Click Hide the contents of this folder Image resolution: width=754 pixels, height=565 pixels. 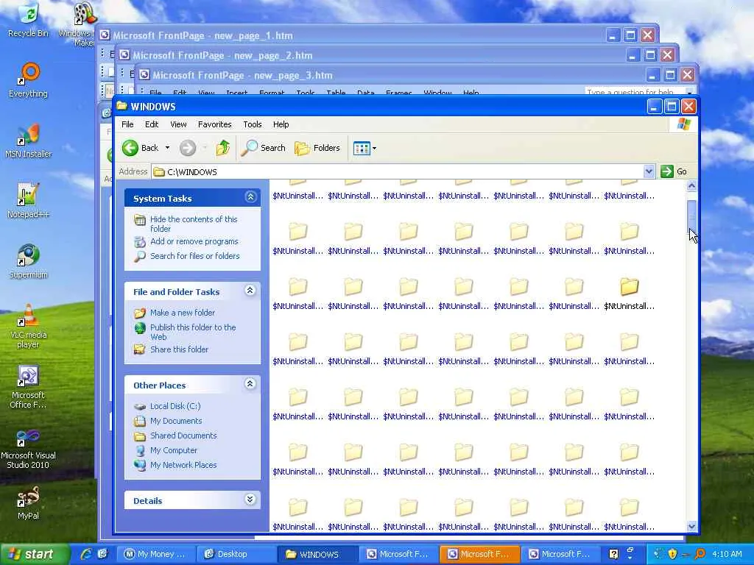194,224
